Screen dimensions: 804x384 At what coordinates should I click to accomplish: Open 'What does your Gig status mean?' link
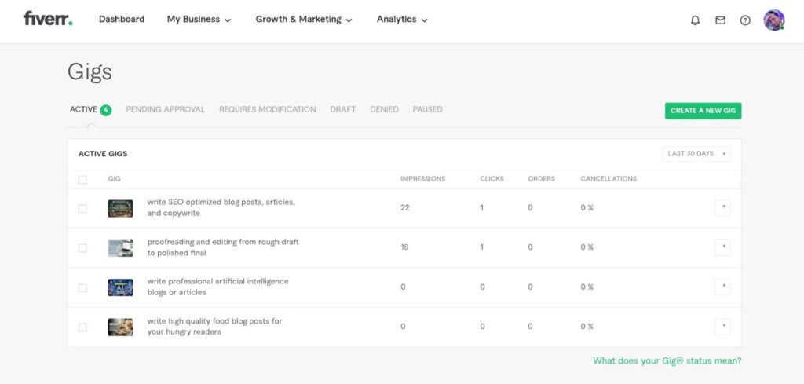[x=667, y=361]
